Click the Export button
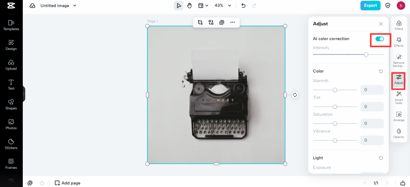The width and height of the screenshot is (410, 187). tap(370, 5)
